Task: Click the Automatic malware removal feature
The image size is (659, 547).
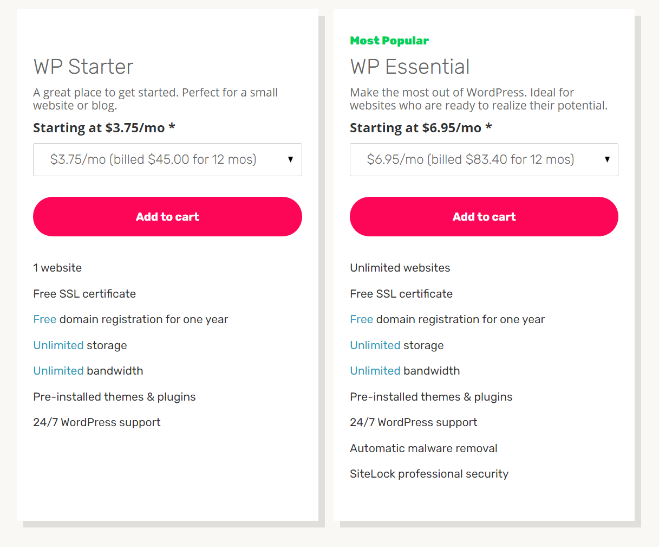Action: coord(423,448)
